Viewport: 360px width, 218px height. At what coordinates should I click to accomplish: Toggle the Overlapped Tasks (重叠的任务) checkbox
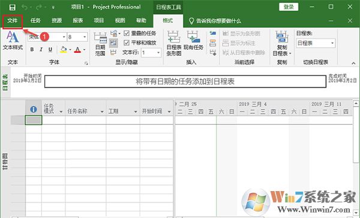[x=127, y=34]
